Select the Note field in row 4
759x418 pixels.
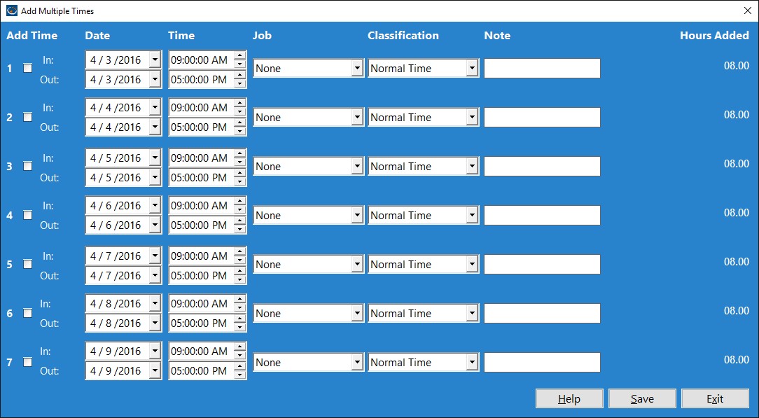click(x=542, y=215)
